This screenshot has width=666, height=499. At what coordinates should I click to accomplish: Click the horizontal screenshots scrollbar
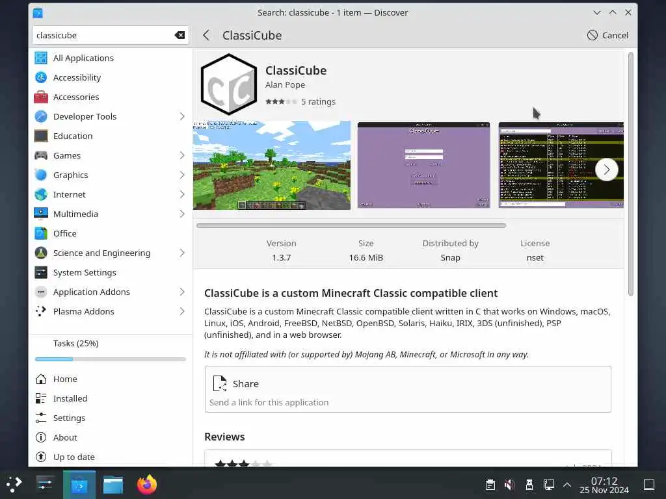click(x=351, y=225)
